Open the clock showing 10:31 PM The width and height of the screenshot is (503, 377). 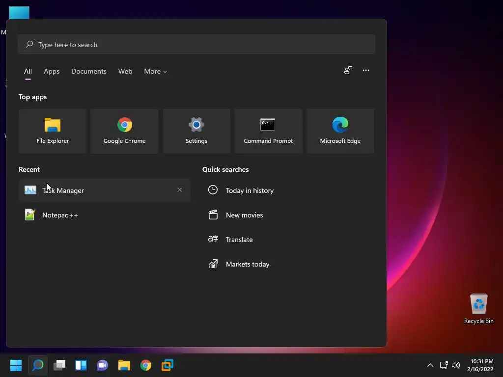tap(480, 365)
